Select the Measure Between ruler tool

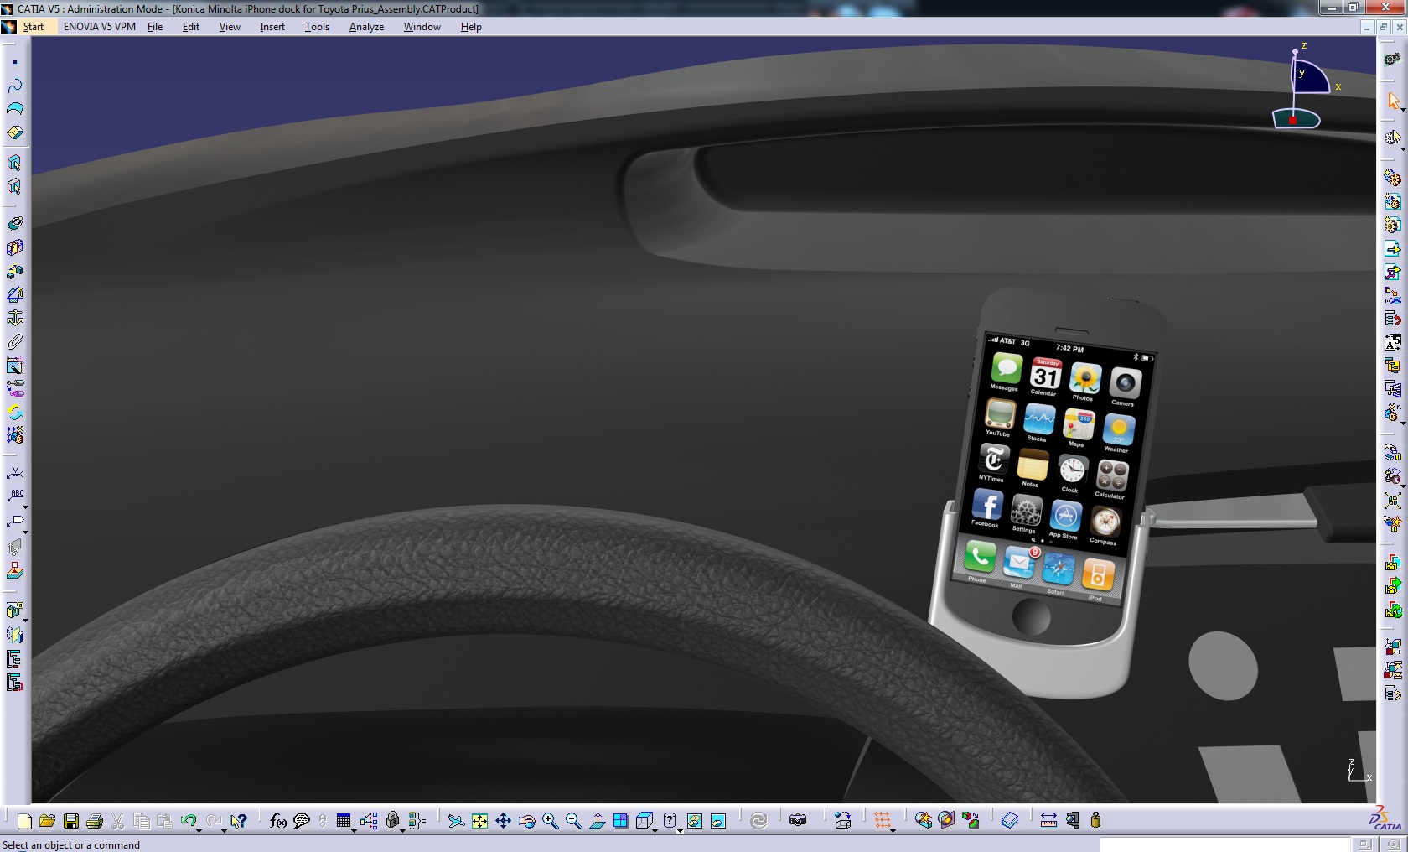(x=1048, y=821)
